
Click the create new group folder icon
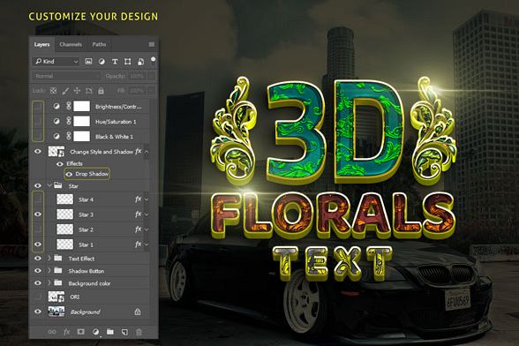tap(109, 331)
